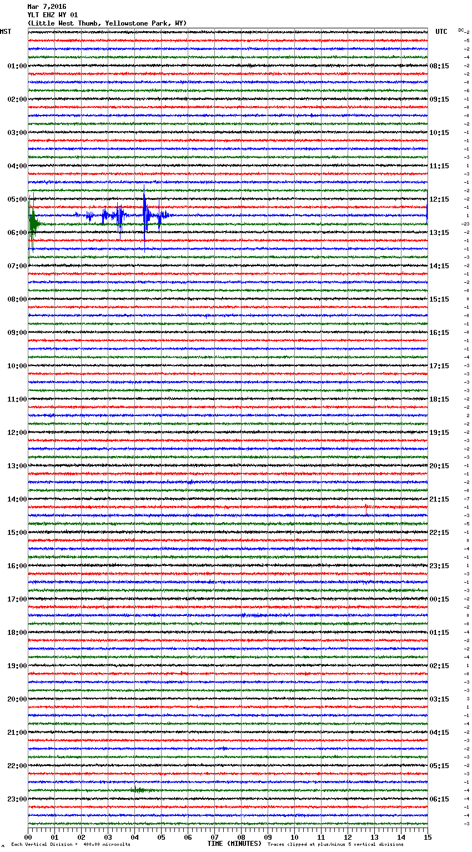Click the '21:15' UTC time label
Image resolution: width=472 pixels, height=852 pixels.
click(x=439, y=499)
